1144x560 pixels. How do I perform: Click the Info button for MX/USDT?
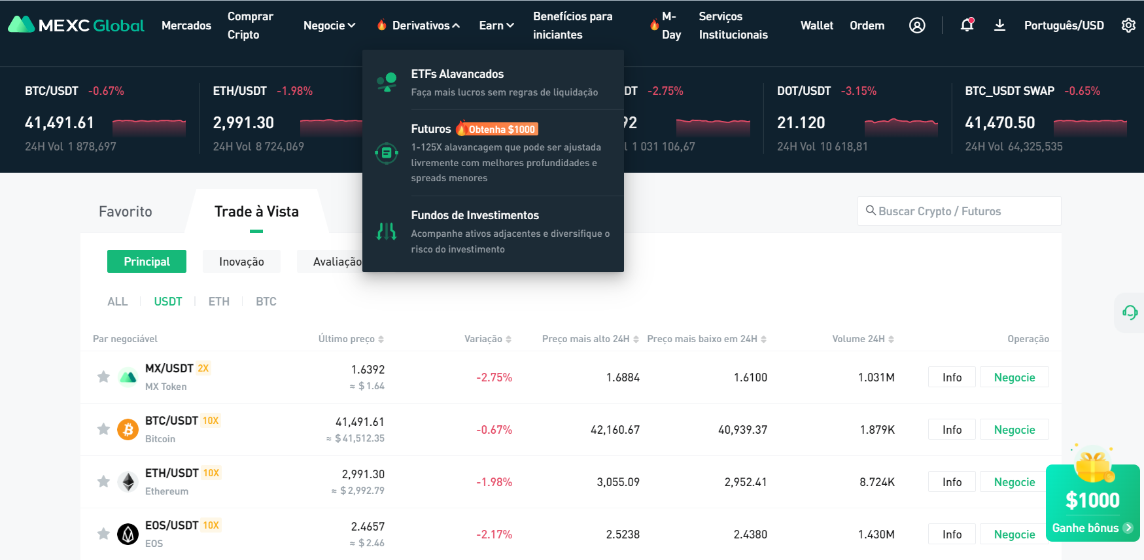coord(952,377)
